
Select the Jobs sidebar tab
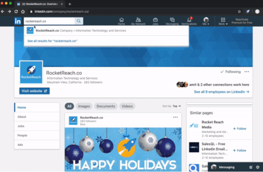pyautogui.click(x=37, y=126)
